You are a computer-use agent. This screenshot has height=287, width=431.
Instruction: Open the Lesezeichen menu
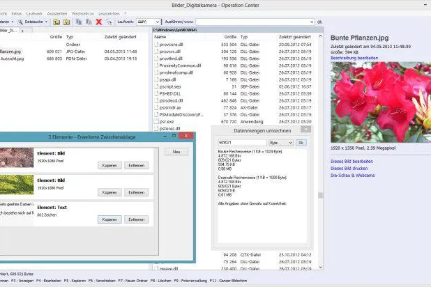(109, 13)
